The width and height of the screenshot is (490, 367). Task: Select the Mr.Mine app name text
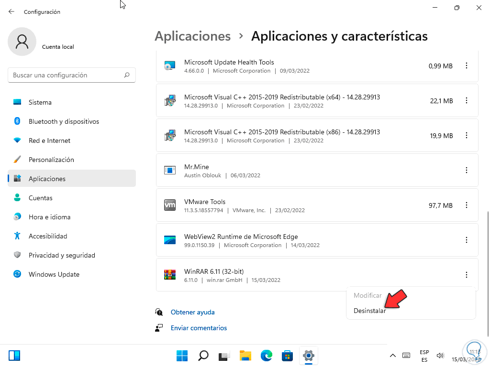(196, 167)
